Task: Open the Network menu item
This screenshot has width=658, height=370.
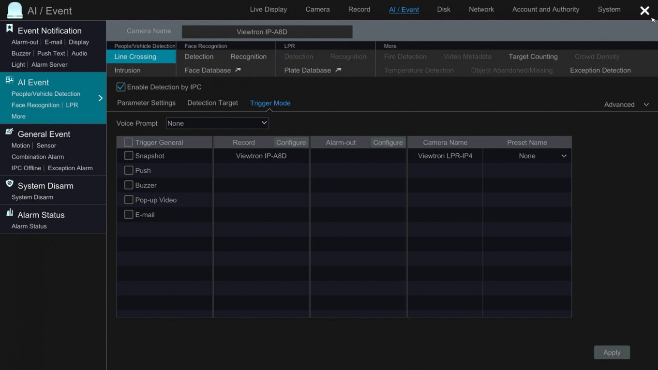Action: point(481,9)
